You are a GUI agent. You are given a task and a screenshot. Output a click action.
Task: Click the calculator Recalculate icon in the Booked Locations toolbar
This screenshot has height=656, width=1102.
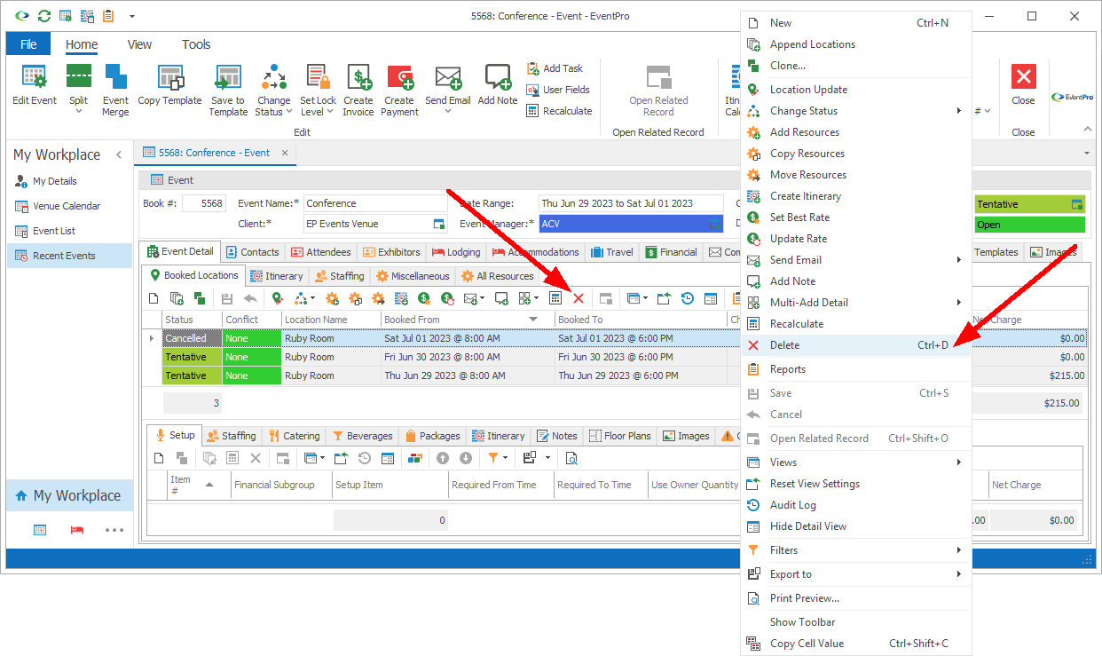(555, 298)
